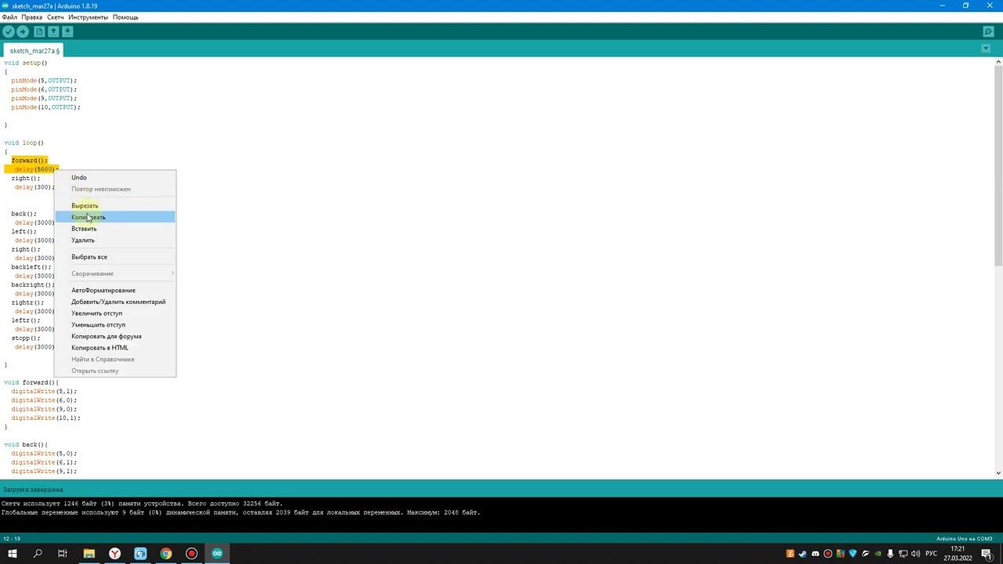1003x564 pixels.
Task: Choose Вставить in the context menu
Action: (x=115, y=229)
